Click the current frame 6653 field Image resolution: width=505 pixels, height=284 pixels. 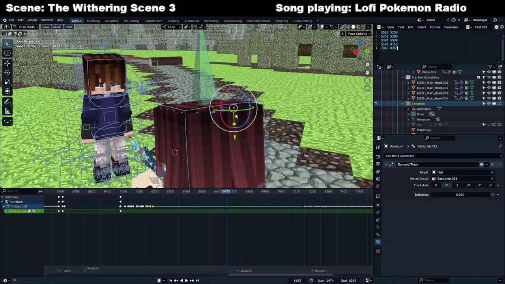297,280
